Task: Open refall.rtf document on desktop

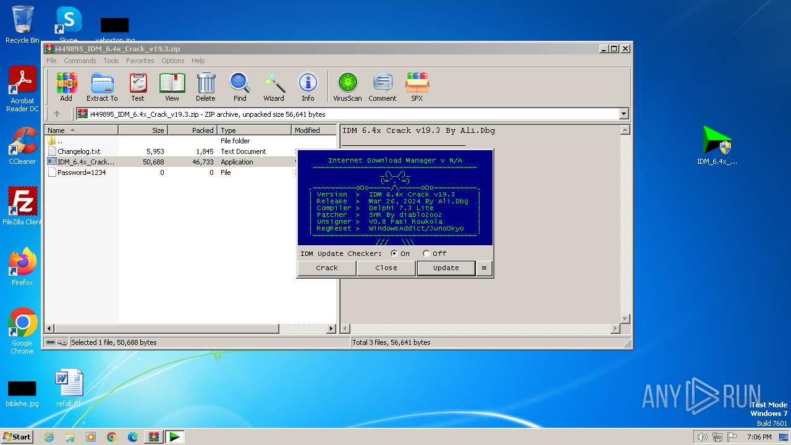Action: point(69,388)
